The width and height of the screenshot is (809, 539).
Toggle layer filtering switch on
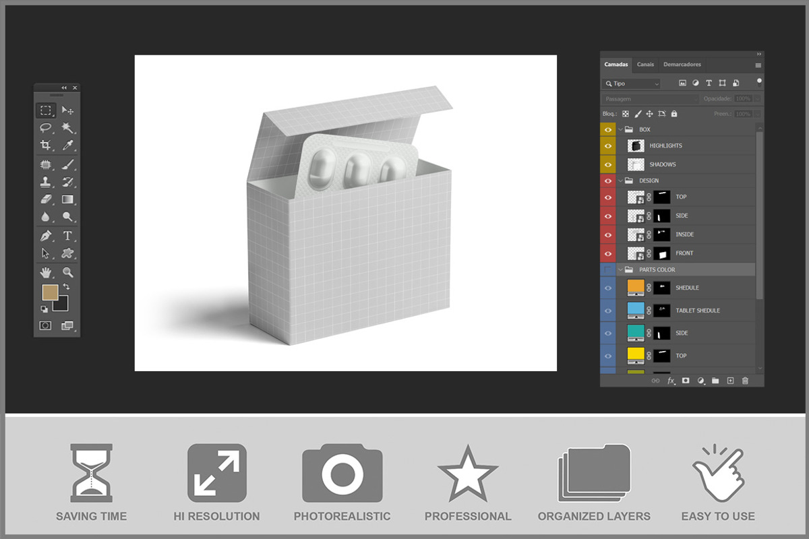click(x=759, y=84)
